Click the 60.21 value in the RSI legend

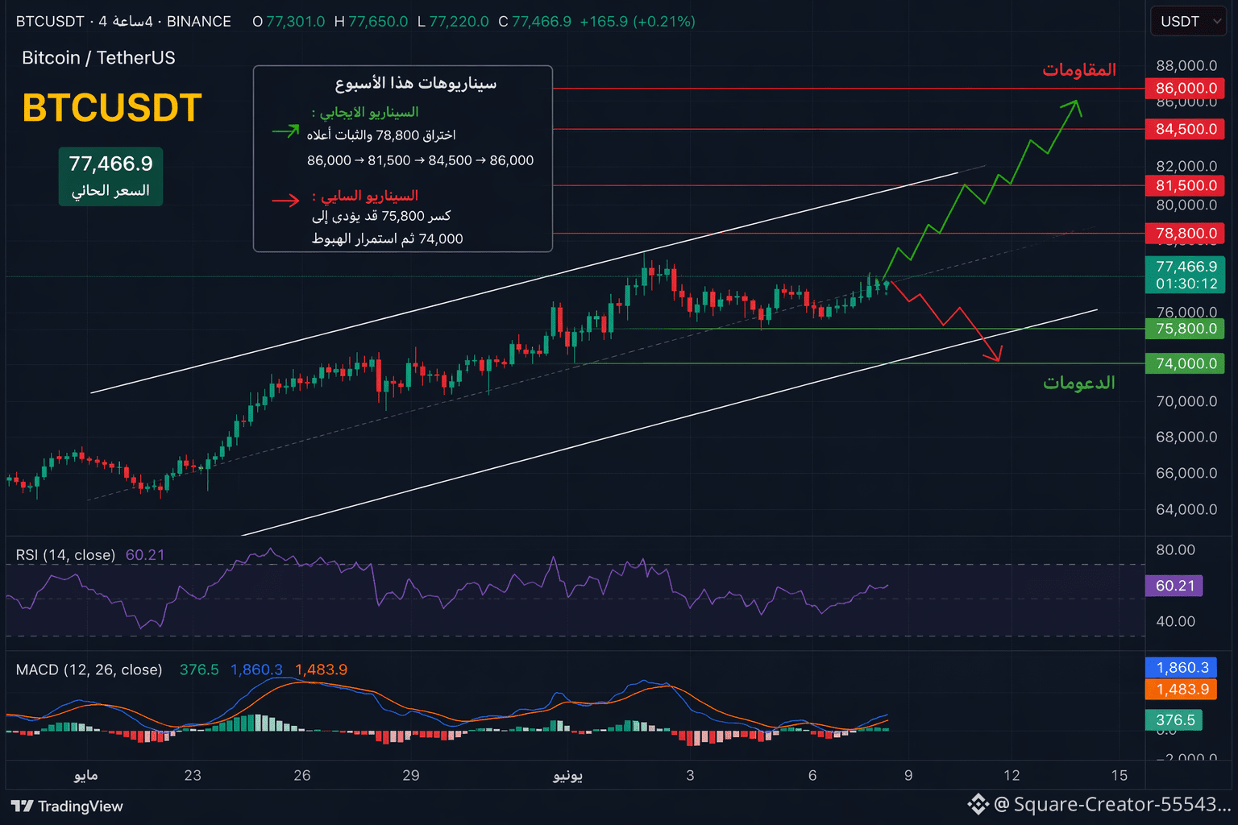click(x=145, y=555)
